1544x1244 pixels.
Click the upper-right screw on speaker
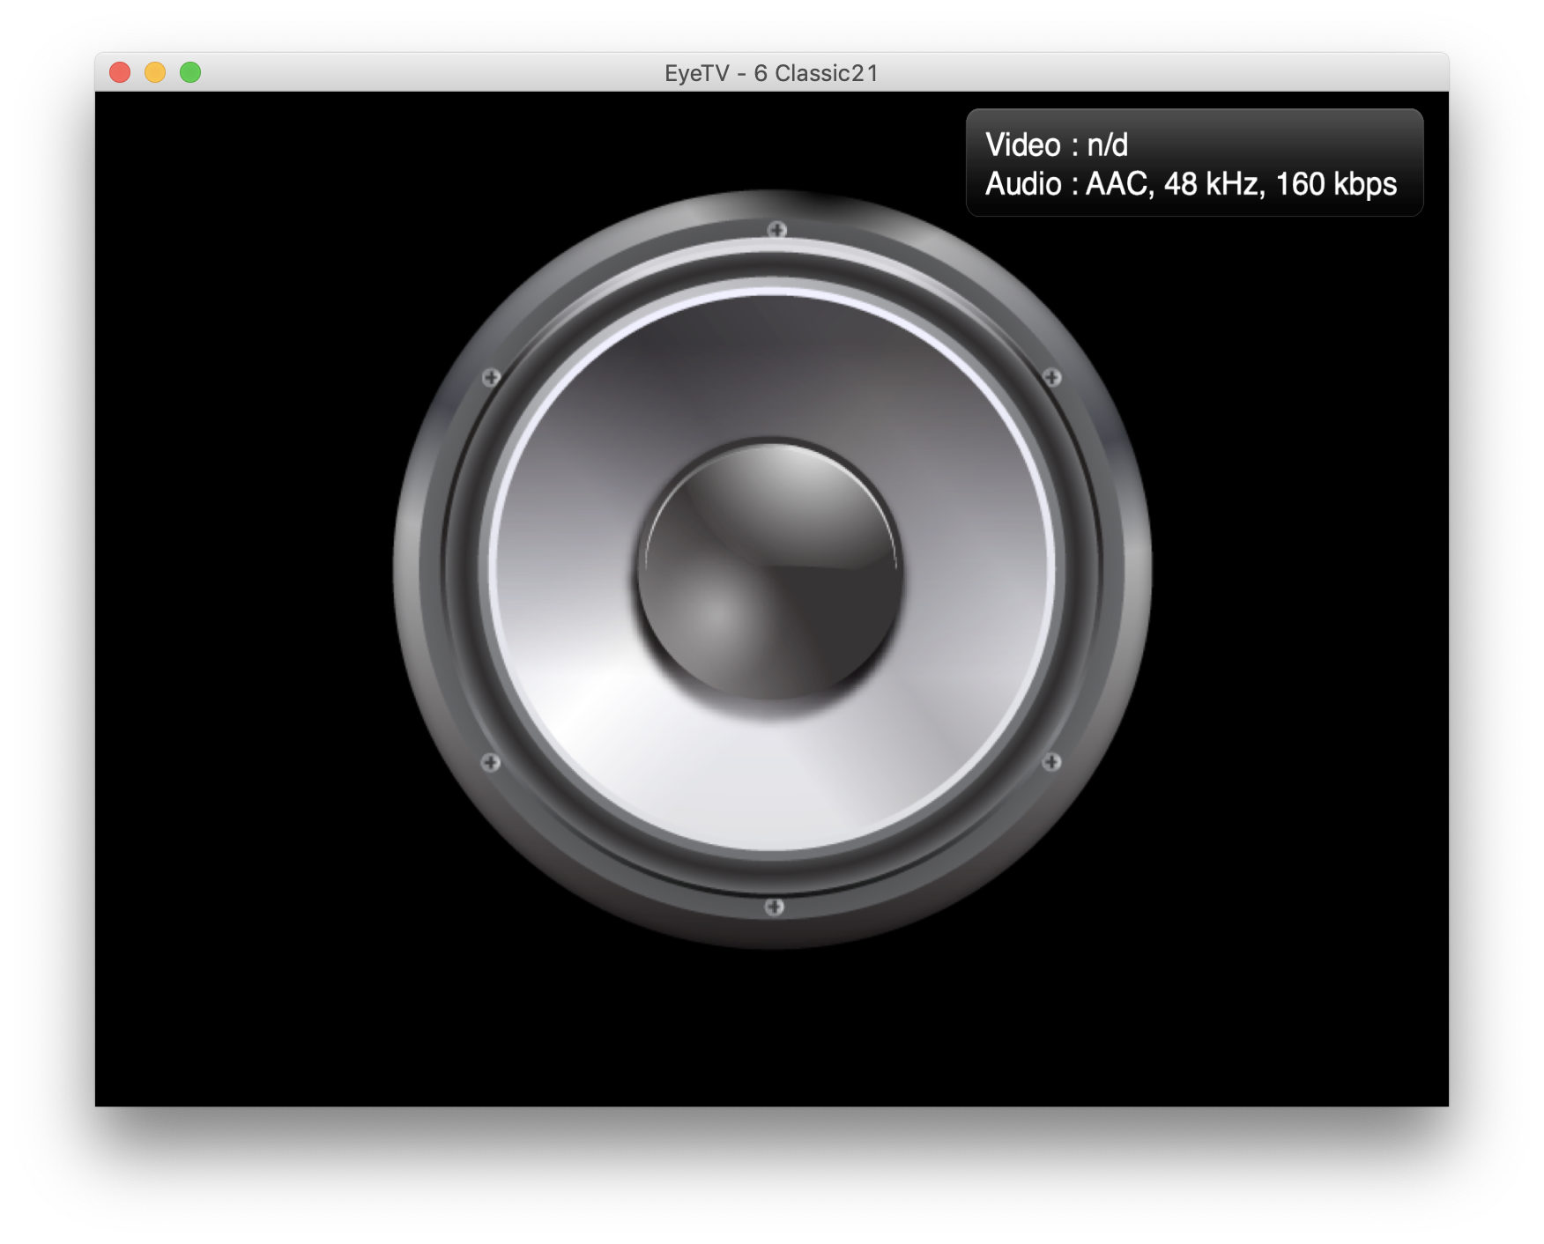pyautogui.click(x=1051, y=378)
